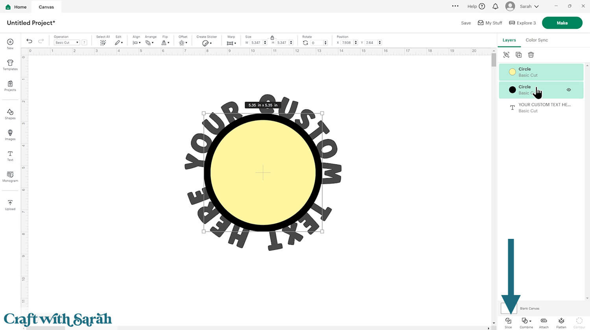
Task: Click the yellow Circle layer swatch
Action: 512,72
